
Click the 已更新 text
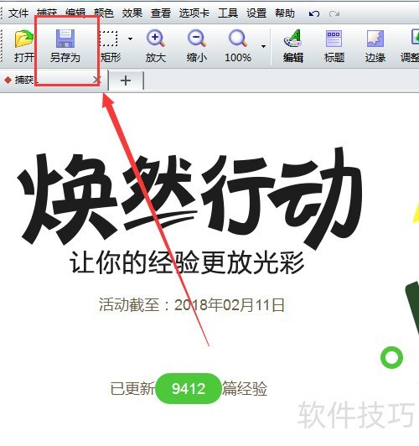click(132, 388)
